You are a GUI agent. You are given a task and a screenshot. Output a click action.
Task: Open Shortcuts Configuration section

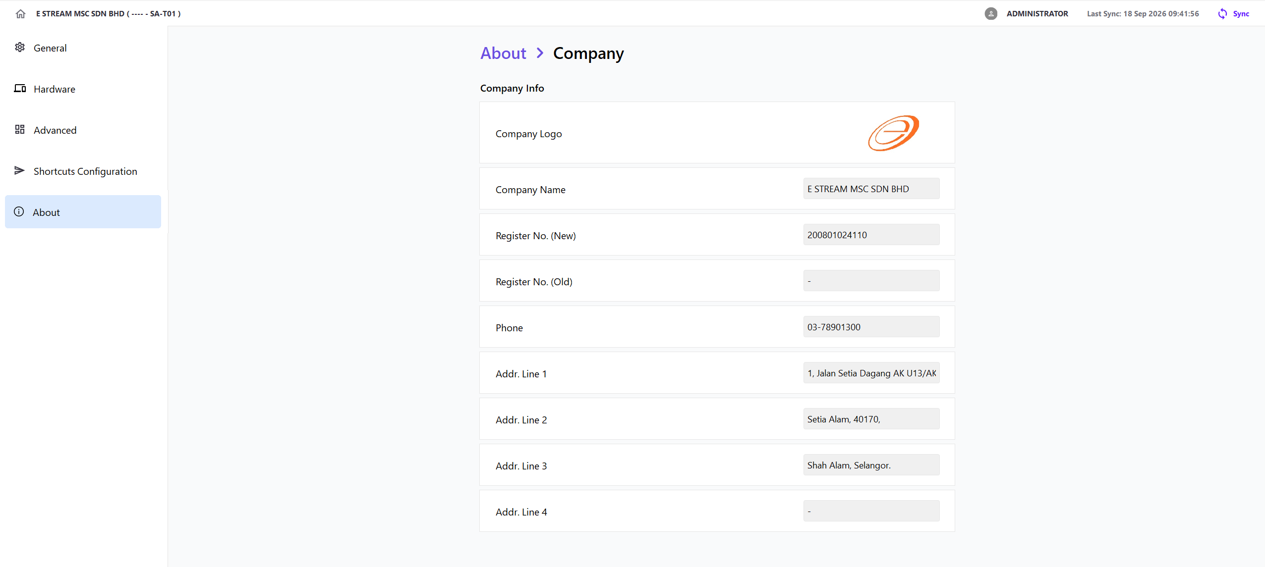point(83,171)
